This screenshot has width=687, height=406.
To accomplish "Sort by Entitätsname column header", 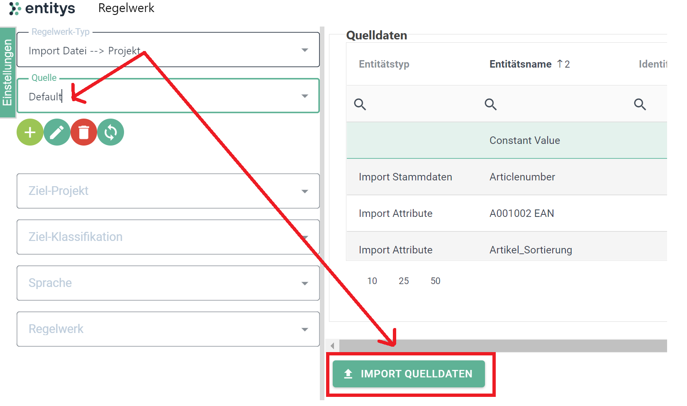I will (x=520, y=64).
